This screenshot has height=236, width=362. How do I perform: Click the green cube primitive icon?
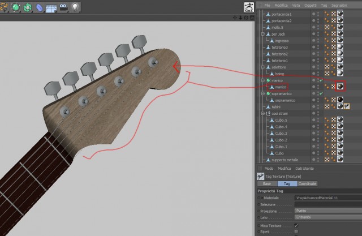16,7
